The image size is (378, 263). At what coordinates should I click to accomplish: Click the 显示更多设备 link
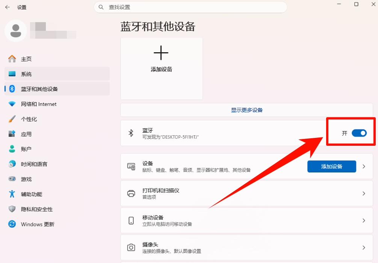click(x=246, y=110)
